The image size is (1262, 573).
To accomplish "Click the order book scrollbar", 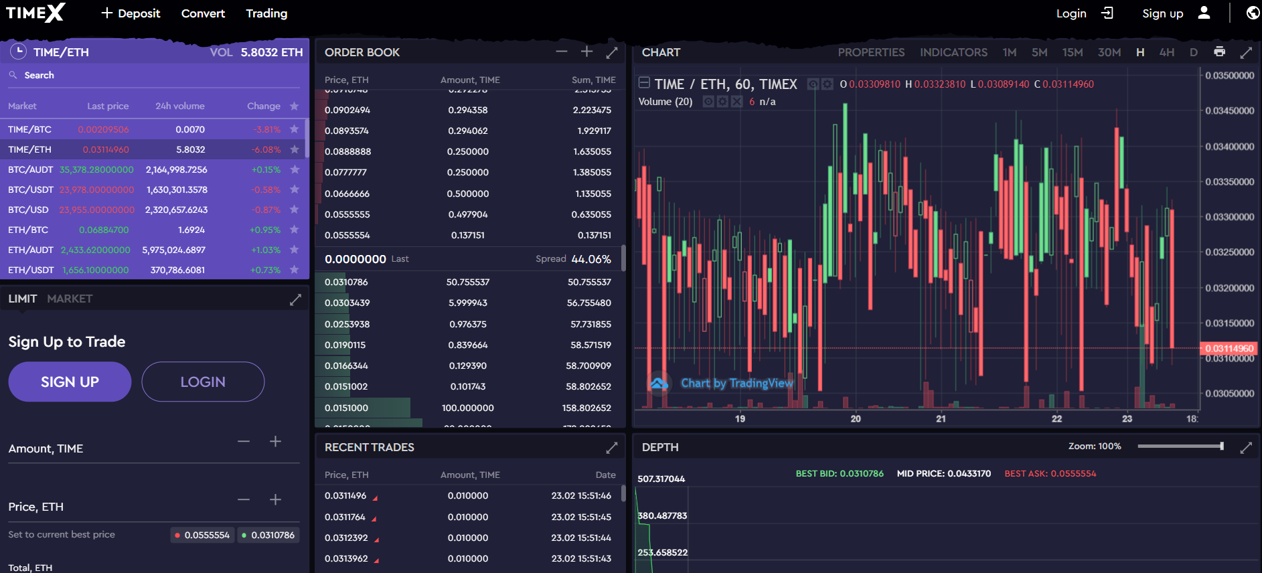I will [x=623, y=258].
